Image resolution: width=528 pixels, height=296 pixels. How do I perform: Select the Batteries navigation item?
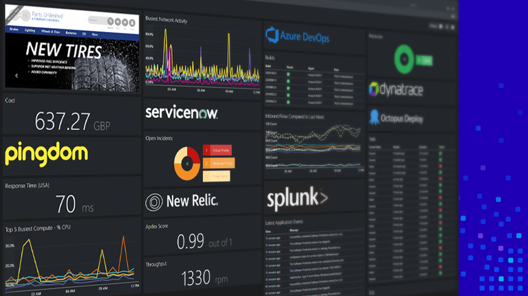point(72,33)
